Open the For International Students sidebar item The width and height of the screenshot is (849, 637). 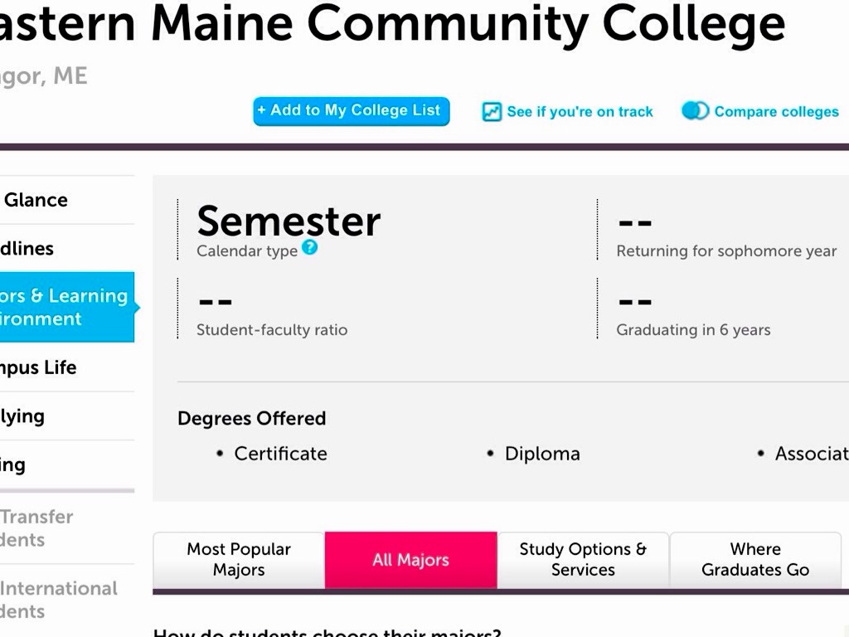click(x=58, y=600)
